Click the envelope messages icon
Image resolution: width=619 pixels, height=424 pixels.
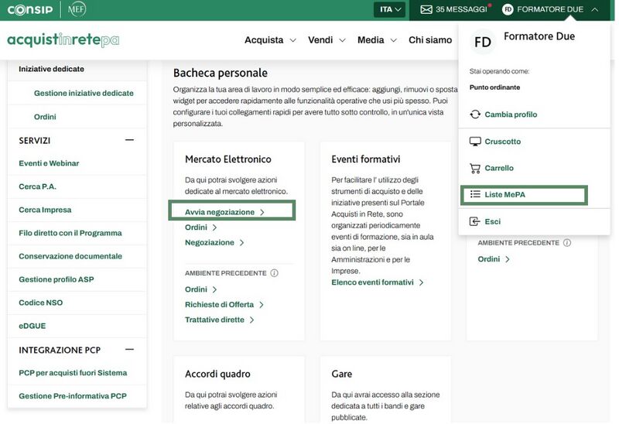pos(426,9)
